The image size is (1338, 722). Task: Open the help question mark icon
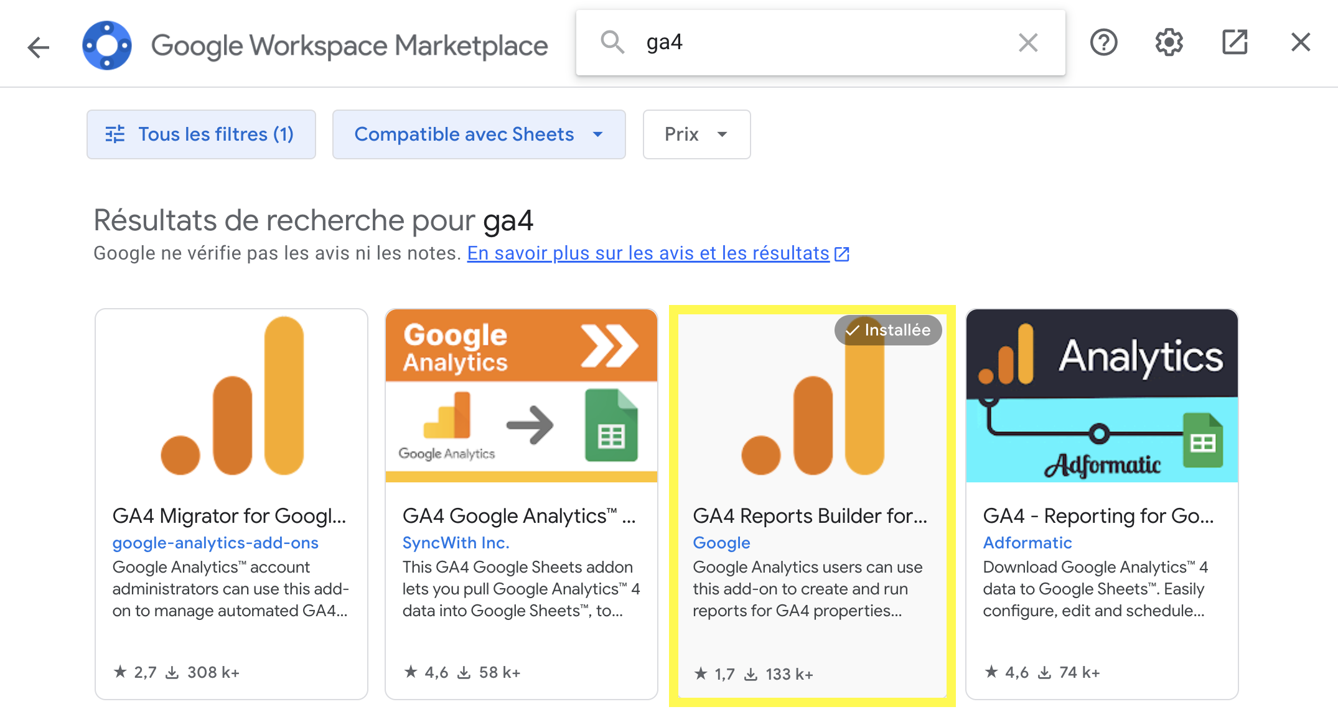pos(1103,43)
